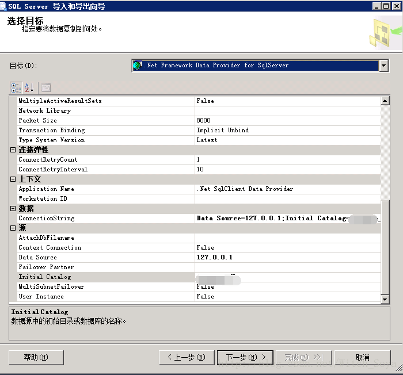Select Failover Partner property
Viewport: 403px width, 375px height.
point(106,267)
